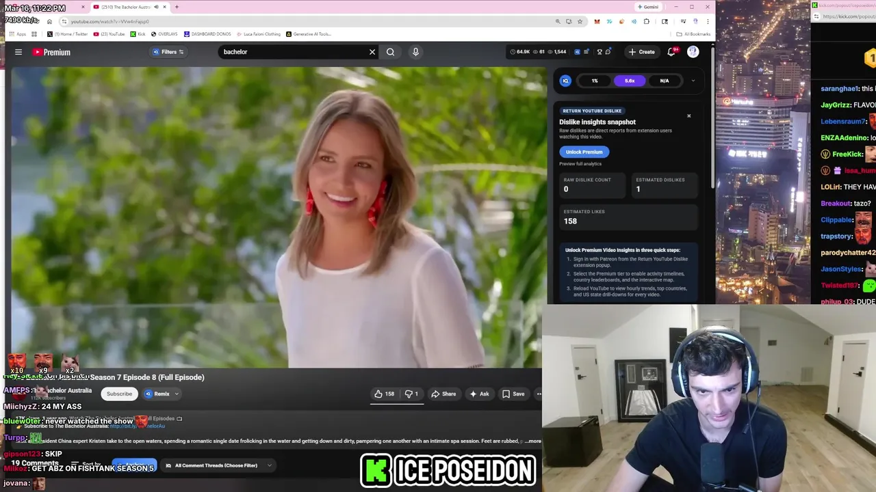Expand the dropdown arrow next to Remix
The image size is (876, 492).
tap(177, 394)
